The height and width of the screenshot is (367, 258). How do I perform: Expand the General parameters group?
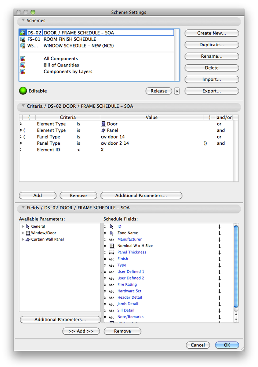coord(23,226)
